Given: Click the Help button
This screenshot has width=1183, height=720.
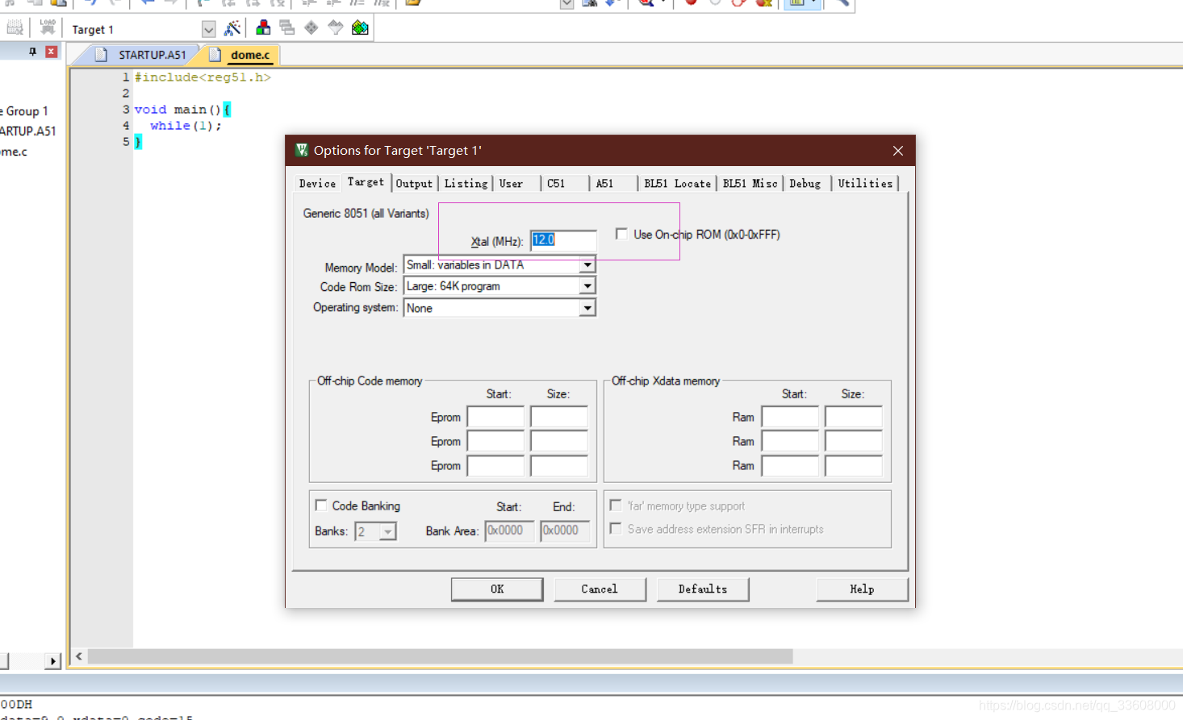Looking at the screenshot, I should click(862, 589).
